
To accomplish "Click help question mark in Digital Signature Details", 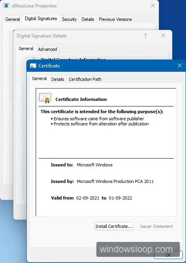I will click(145, 35).
